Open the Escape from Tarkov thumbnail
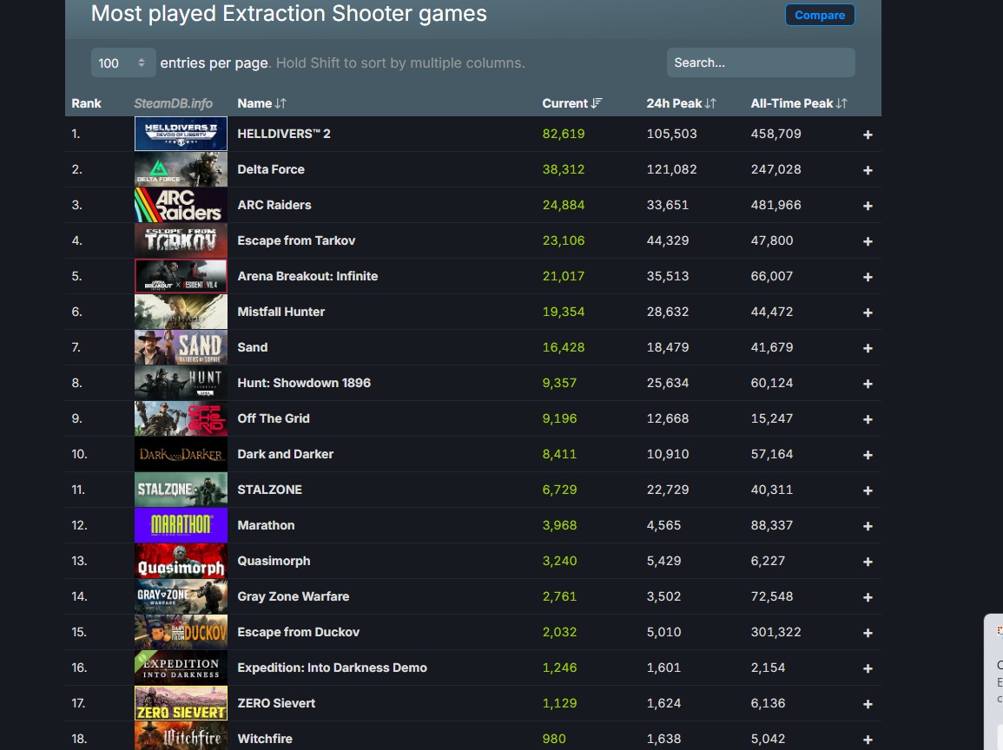Image resolution: width=1003 pixels, height=750 pixels. [x=181, y=240]
